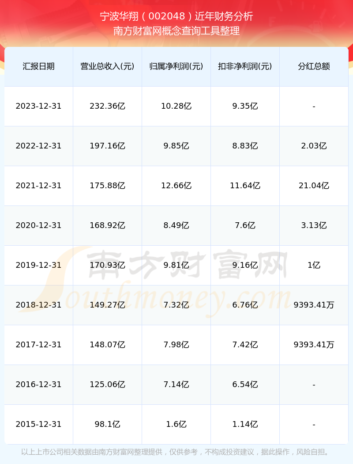The width and height of the screenshot is (353, 464).
Task: Select the 1.14亿 cell
Action: click(245, 424)
